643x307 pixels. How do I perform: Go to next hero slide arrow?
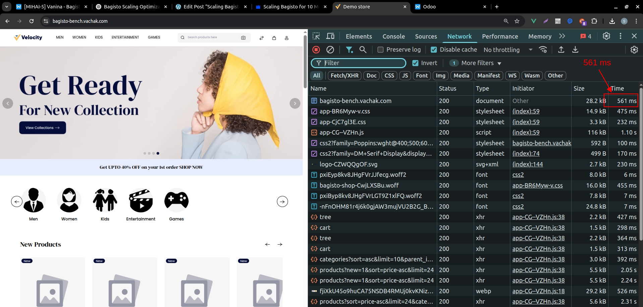coord(295,103)
